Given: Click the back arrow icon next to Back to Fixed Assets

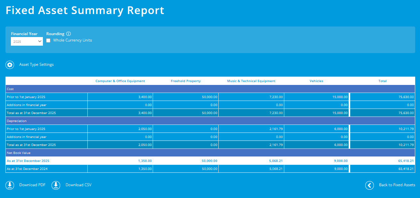Looking at the screenshot, I should click(370, 185).
